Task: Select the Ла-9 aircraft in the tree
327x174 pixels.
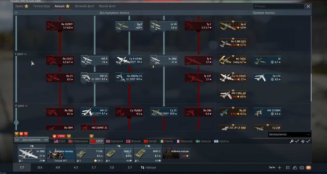Action: [129, 26]
